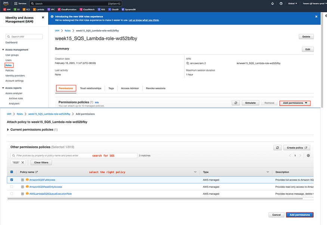Open CloudWatch shortcut in favorites bar
Viewport: 327px width, 225px height.
[x=87, y=9]
